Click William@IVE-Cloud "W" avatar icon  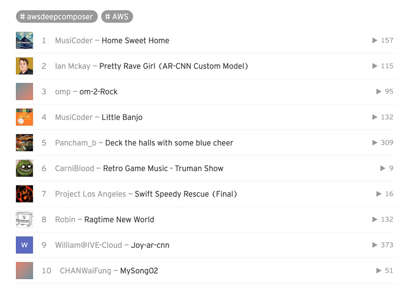[24, 245]
